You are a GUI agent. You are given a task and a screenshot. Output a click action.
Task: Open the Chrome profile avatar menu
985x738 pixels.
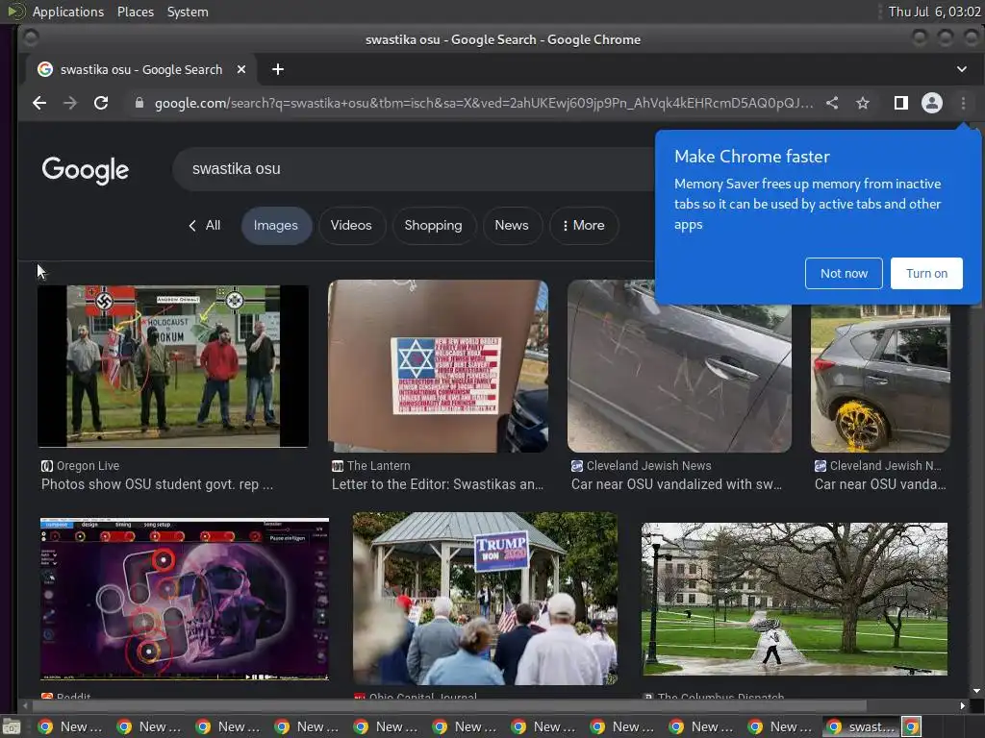[x=931, y=103]
